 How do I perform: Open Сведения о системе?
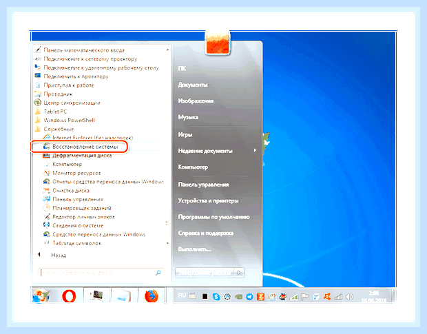[x=73, y=226]
